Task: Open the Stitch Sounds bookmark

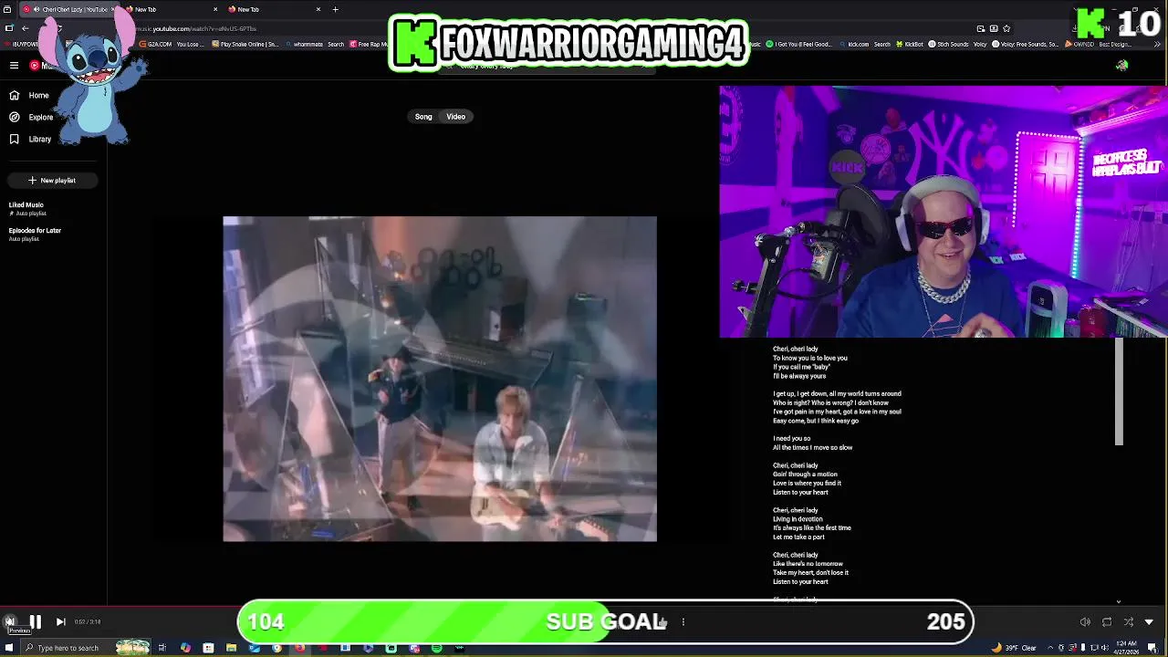Action: point(948,44)
